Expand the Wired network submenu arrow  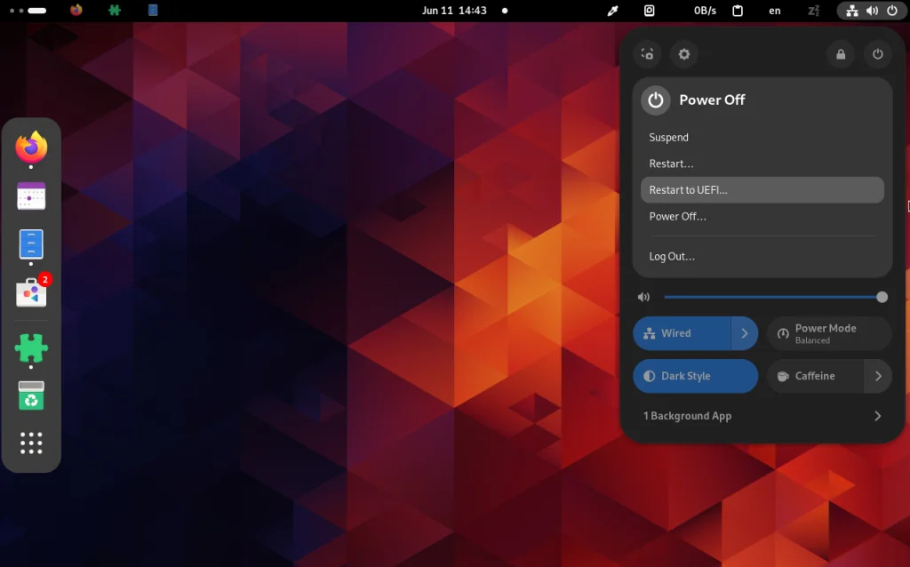pos(745,333)
